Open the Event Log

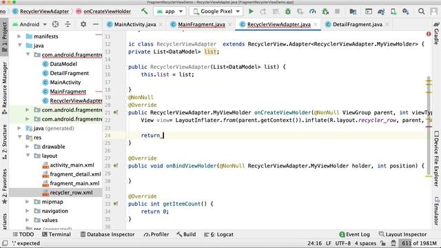point(354,234)
